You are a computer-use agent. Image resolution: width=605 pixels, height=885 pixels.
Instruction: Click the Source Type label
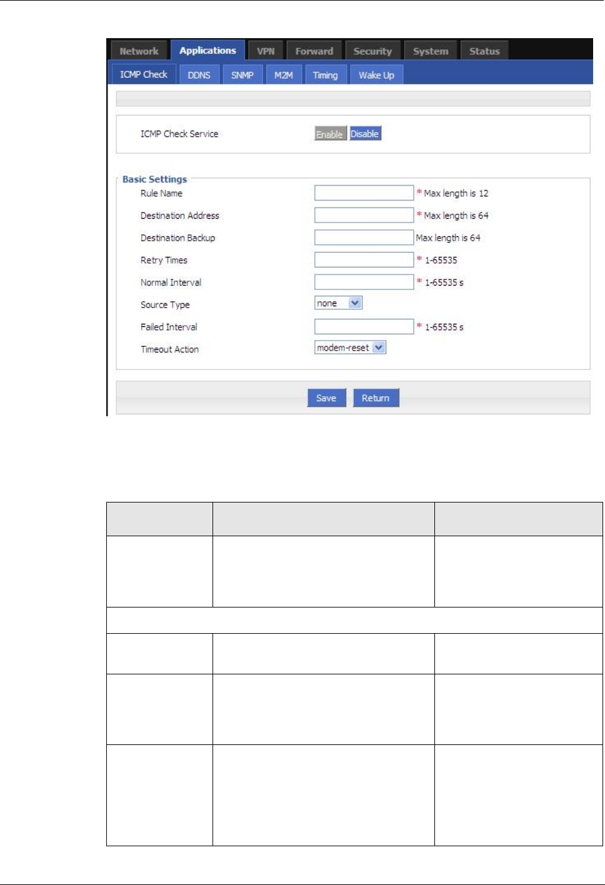(x=165, y=305)
